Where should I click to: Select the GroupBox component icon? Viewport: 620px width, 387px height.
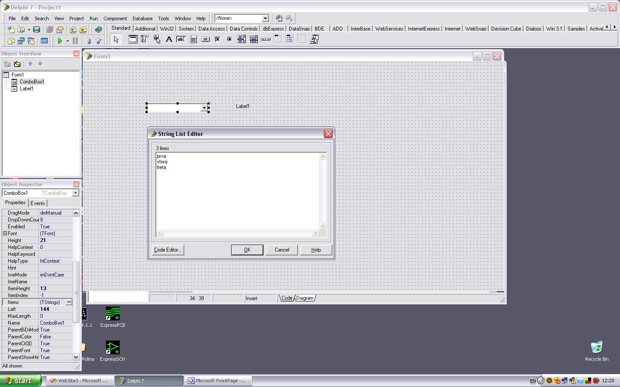click(x=278, y=39)
